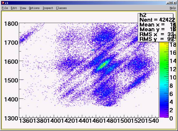Viewport: 178px width, 131px height.
Task: Maximize the c1 canvas window
Action: [x=171, y=3]
